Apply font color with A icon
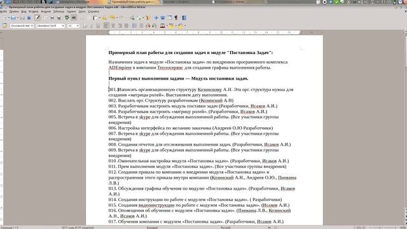The image size is (407, 229). coord(163,25)
